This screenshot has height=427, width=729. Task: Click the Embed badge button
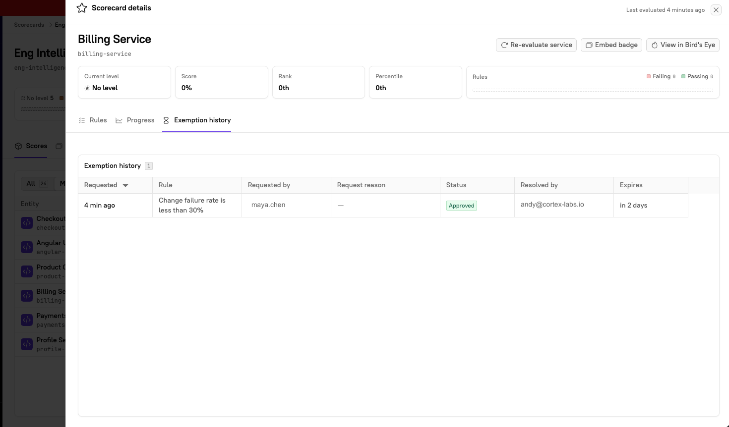pos(611,45)
